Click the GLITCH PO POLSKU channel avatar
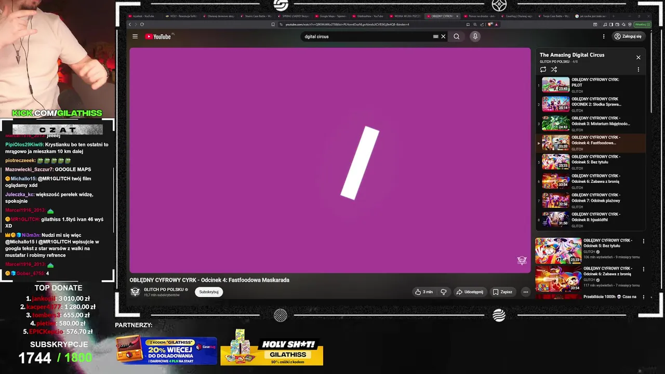The width and height of the screenshot is (665, 374). (135, 292)
